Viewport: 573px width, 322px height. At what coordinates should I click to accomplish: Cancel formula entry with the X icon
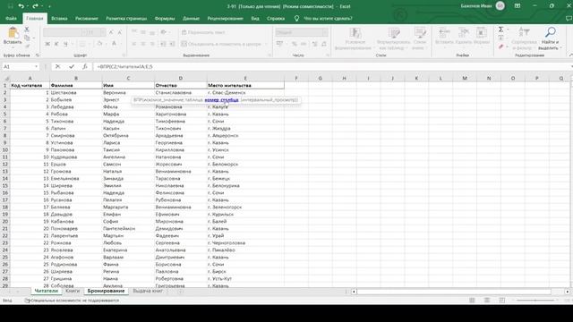tap(57, 66)
